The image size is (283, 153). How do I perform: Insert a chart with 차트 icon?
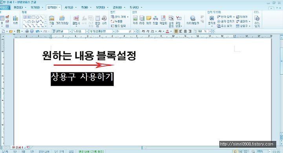point(15,20)
